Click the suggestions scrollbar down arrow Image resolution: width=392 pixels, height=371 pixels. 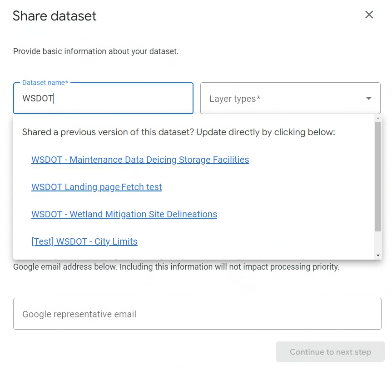click(x=378, y=256)
